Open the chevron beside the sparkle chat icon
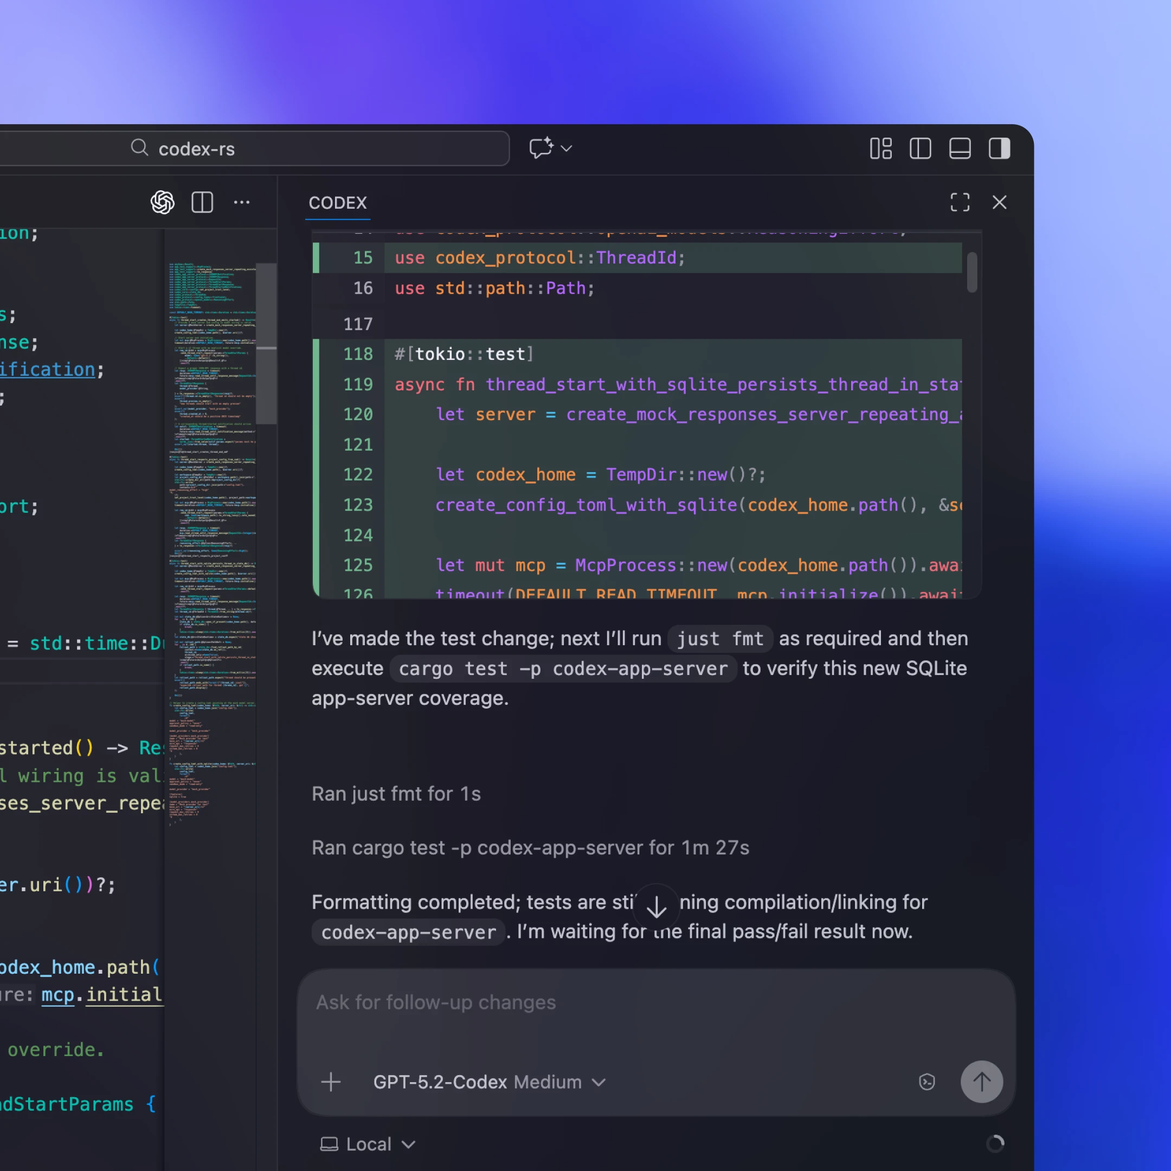 (565, 149)
